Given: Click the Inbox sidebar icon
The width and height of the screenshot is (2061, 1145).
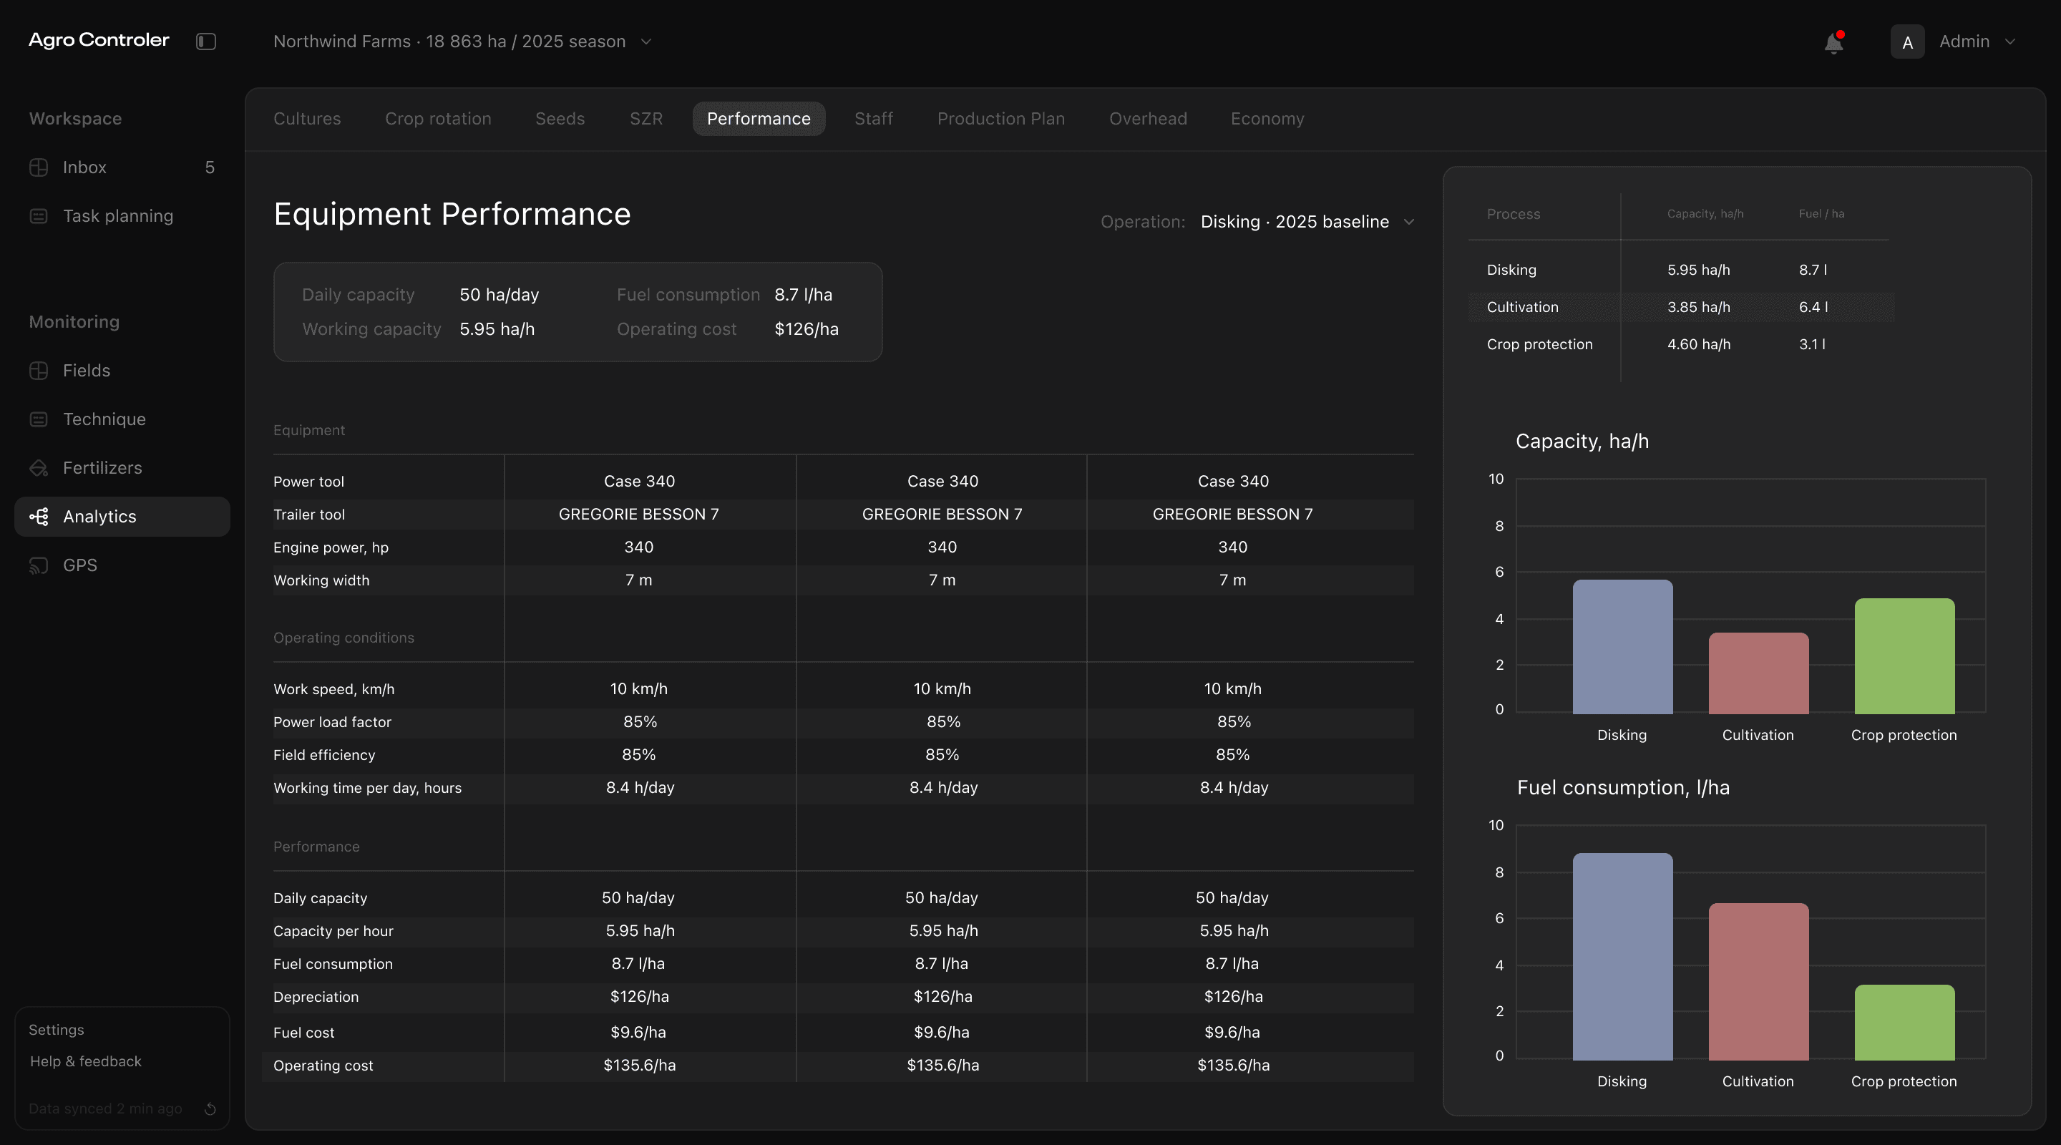Looking at the screenshot, I should point(39,167).
